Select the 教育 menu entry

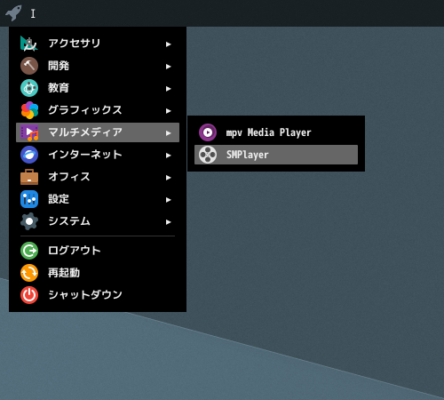98,88
